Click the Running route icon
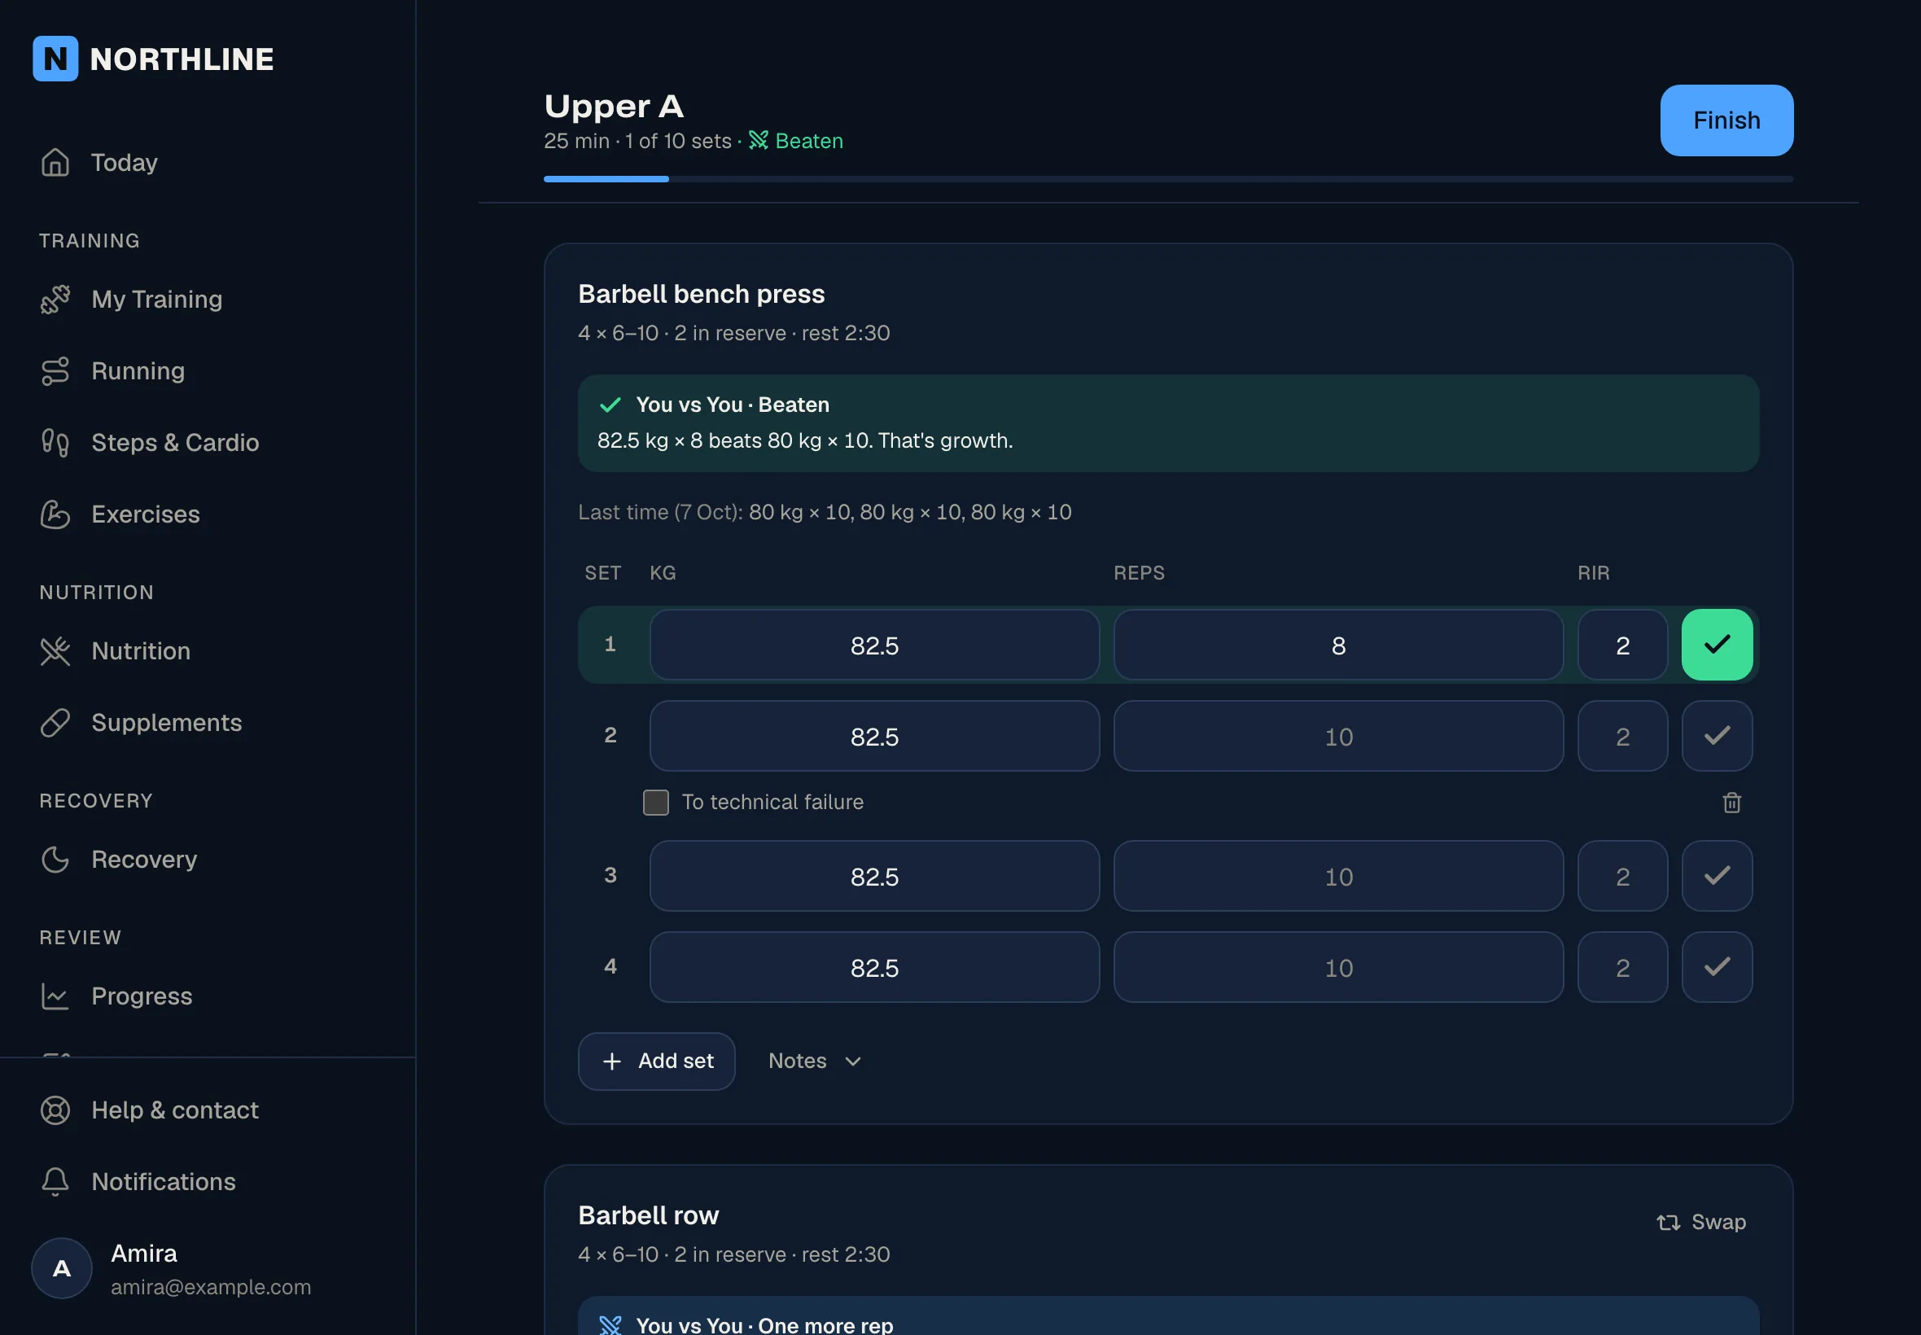 coord(55,371)
